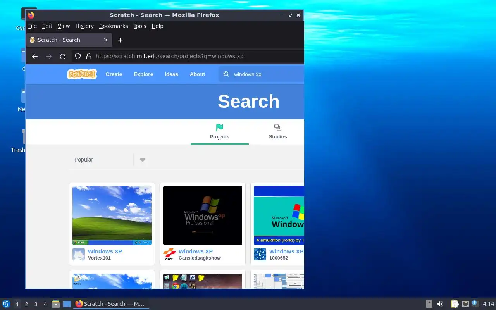Reload the page with the refresh icon
Viewport: 496px width, 310px height.
click(x=63, y=56)
